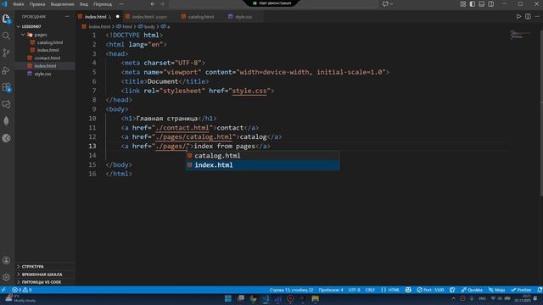Open the Файл menu
The image size is (543, 305).
[x=19, y=4]
